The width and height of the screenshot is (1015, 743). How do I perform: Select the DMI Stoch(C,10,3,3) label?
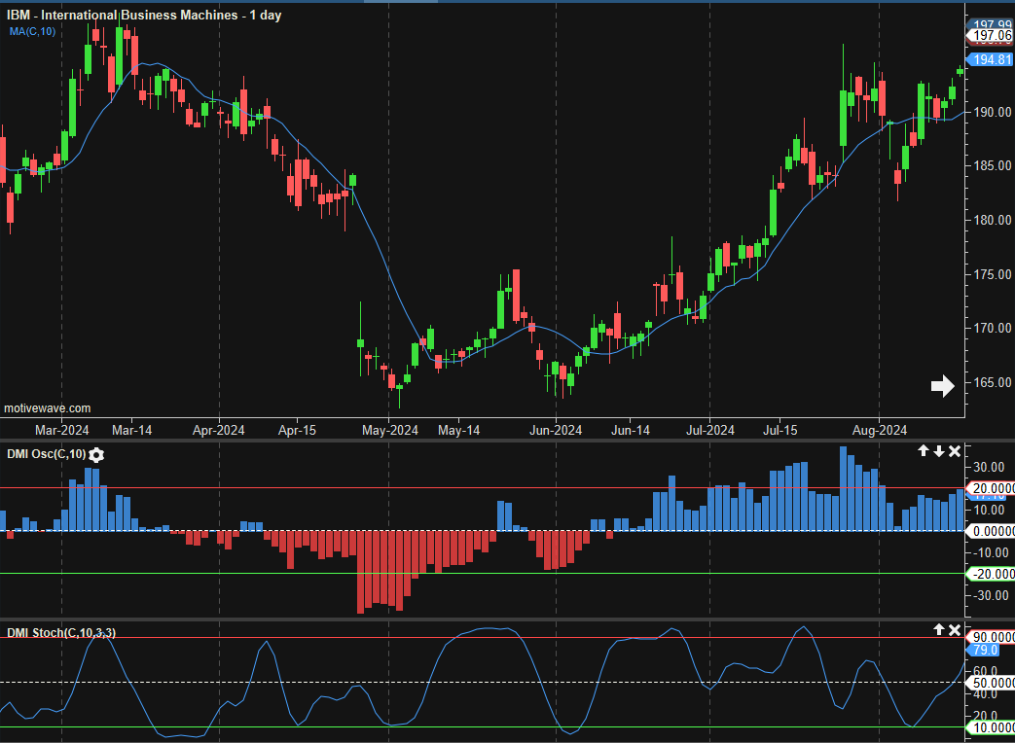(61, 633)
